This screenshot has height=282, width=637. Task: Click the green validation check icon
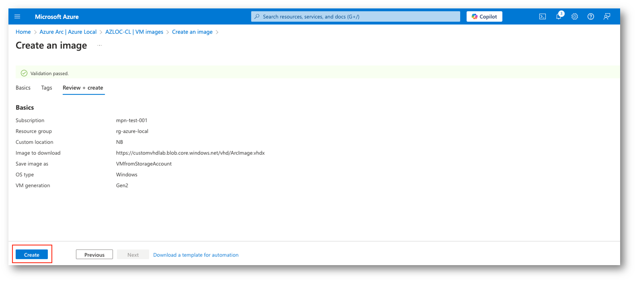pyautogui.click(x=24, y=73)
